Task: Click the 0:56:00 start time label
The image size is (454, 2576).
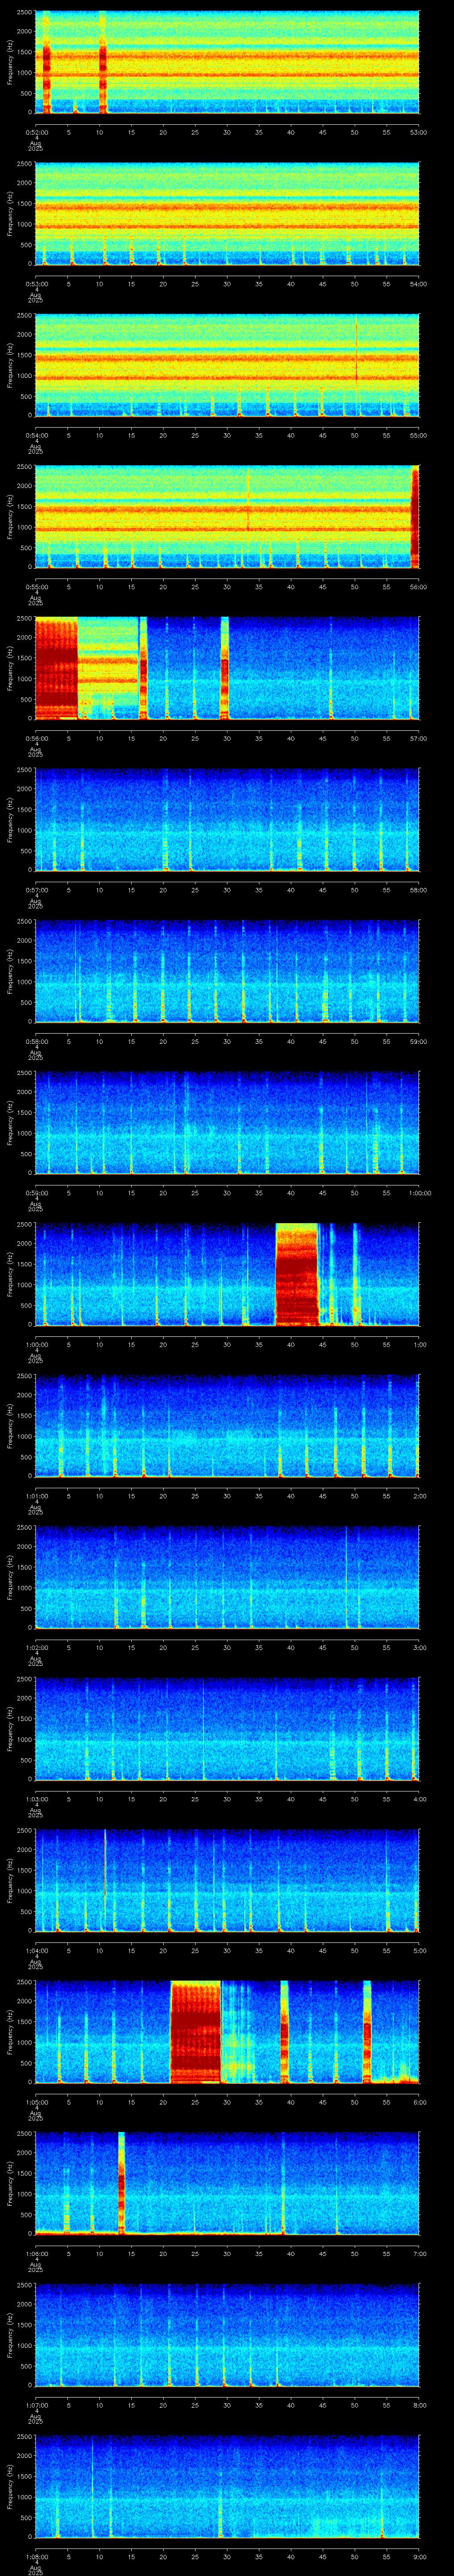Action: point(36,738)
